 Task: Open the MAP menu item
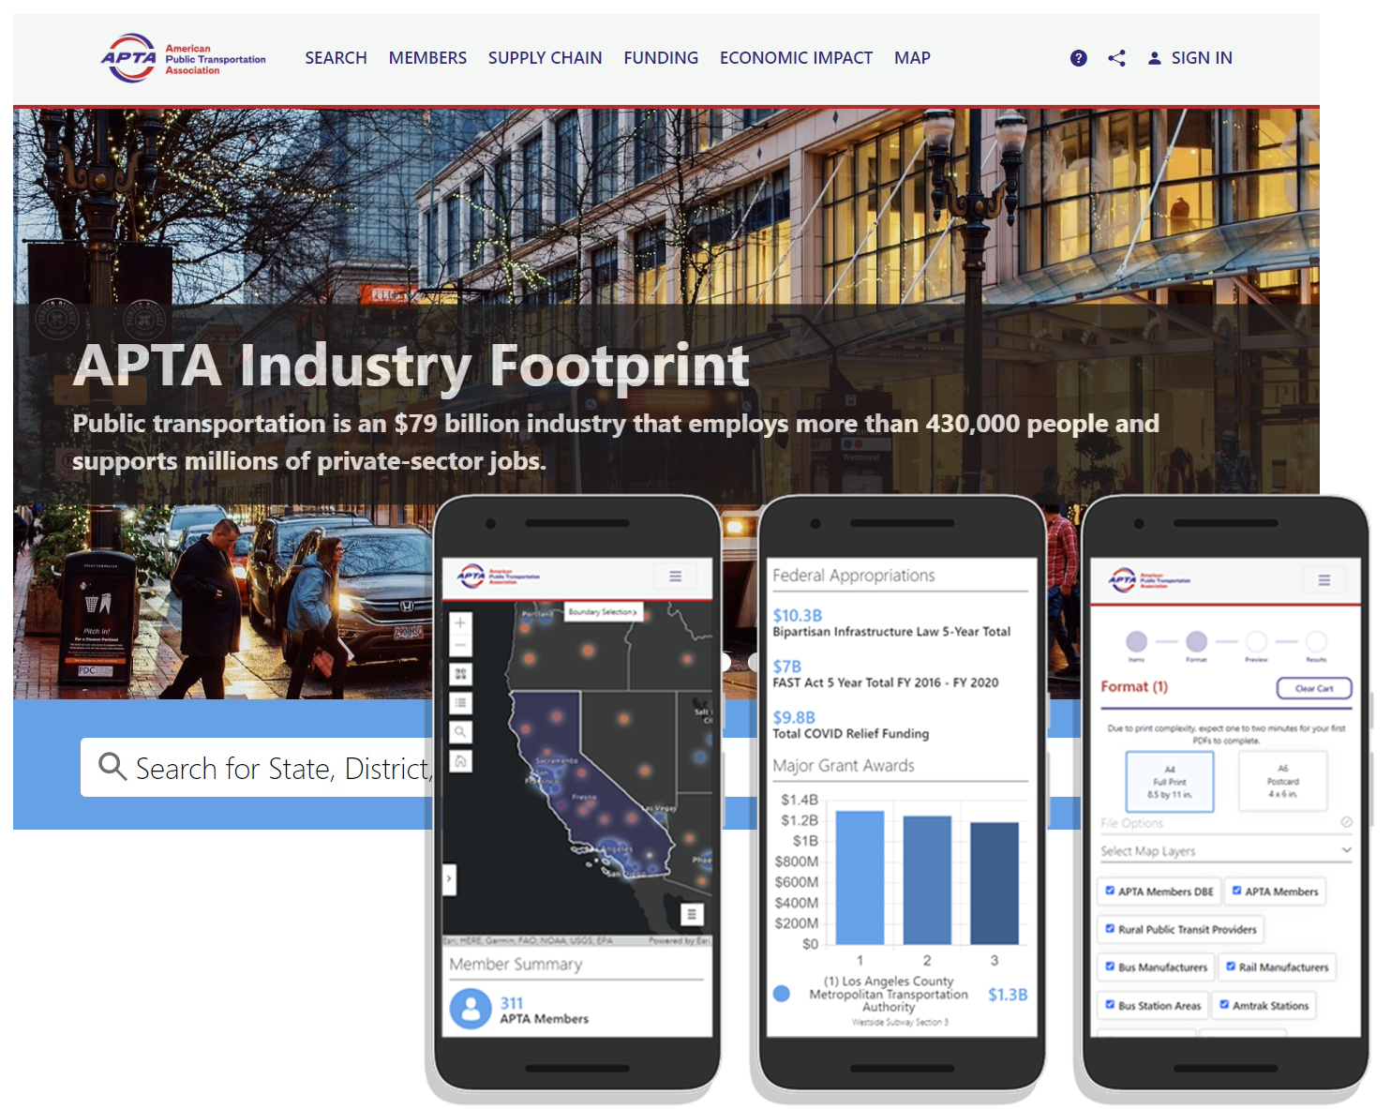(912, 58)
